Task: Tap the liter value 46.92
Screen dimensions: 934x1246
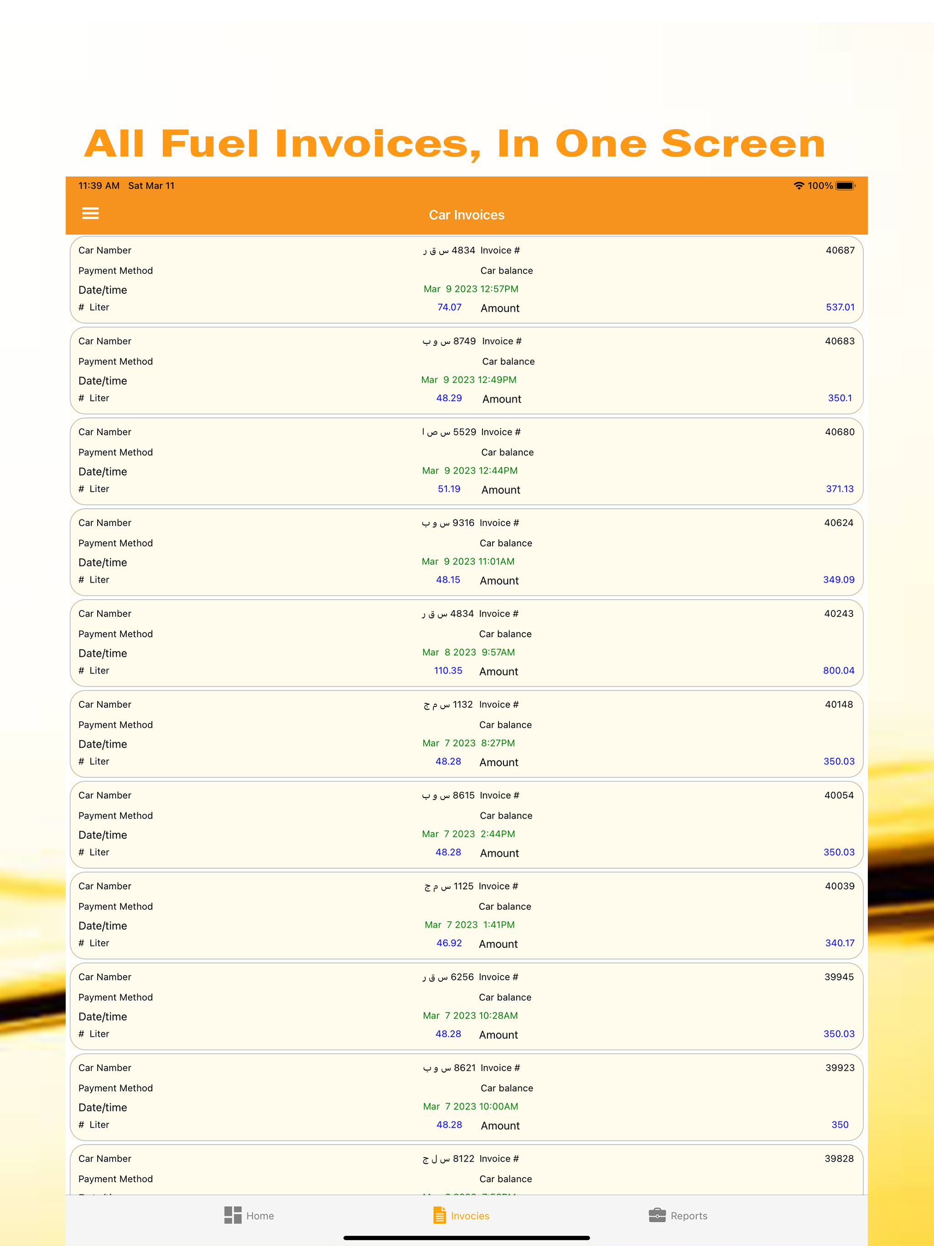Action: [449, 943]
